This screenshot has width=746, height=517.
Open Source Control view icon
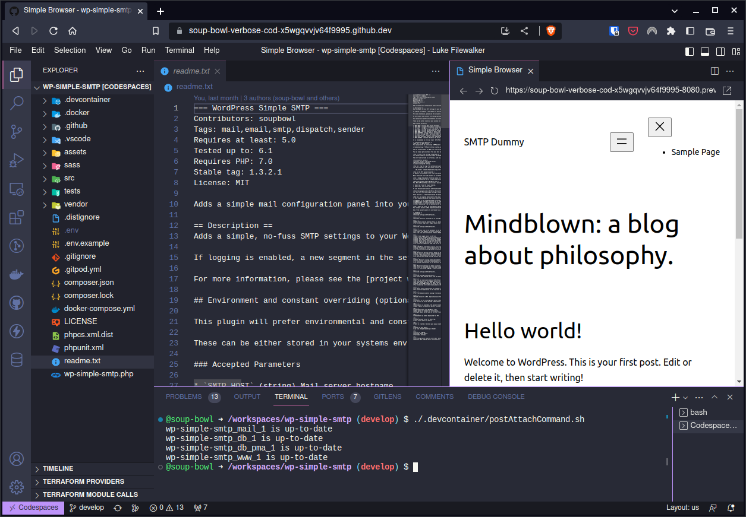pyautogui.click(x=17, y=132)
